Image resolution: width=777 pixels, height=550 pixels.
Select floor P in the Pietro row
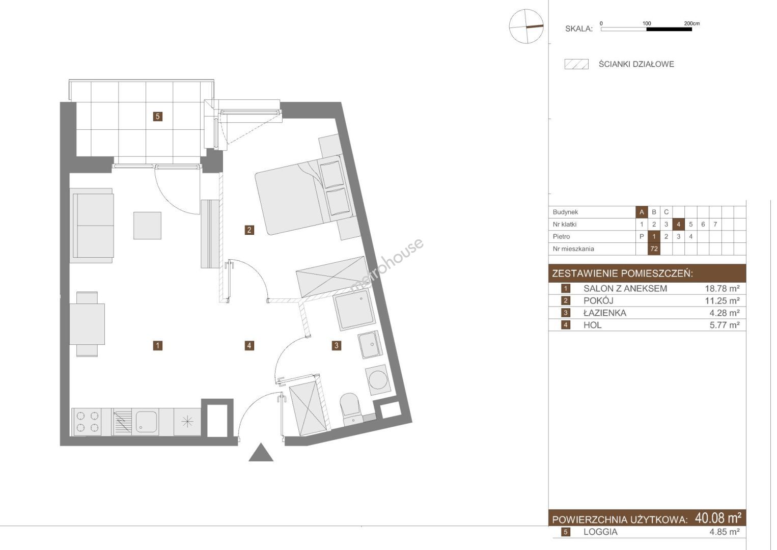[x=642, y=236]
